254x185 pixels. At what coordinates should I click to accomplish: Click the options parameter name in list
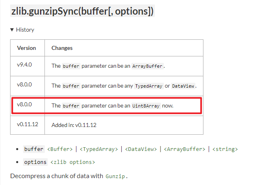click(x=35, y=162)
